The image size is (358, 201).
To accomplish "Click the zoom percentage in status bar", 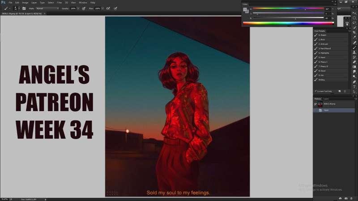I will coord(4,199).
